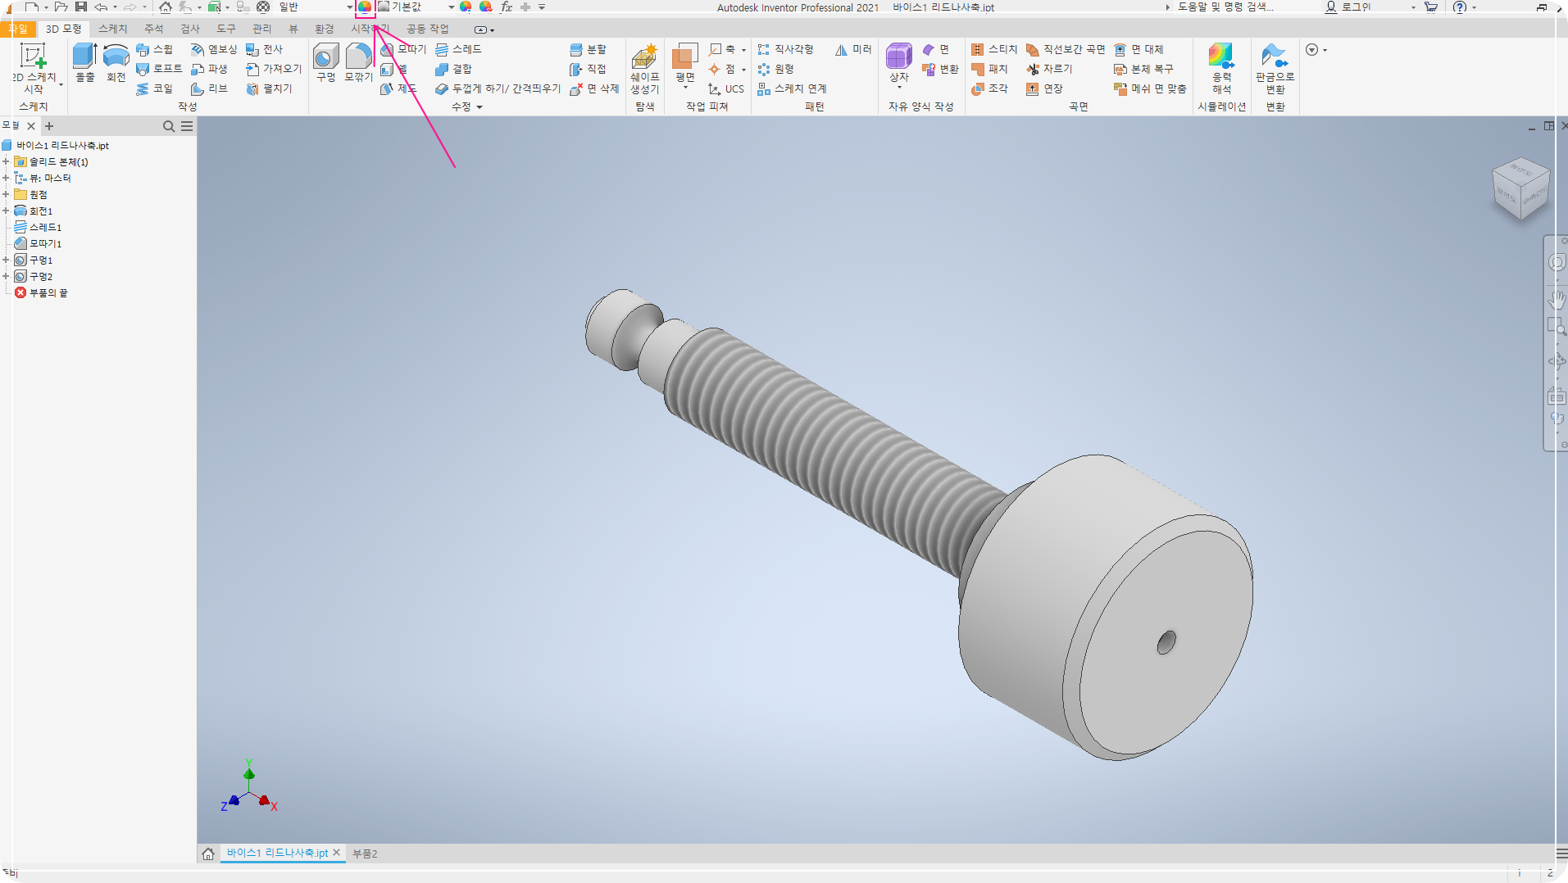
Task: Click the 로그인 sign-in button
Action: pos(1348,7)
